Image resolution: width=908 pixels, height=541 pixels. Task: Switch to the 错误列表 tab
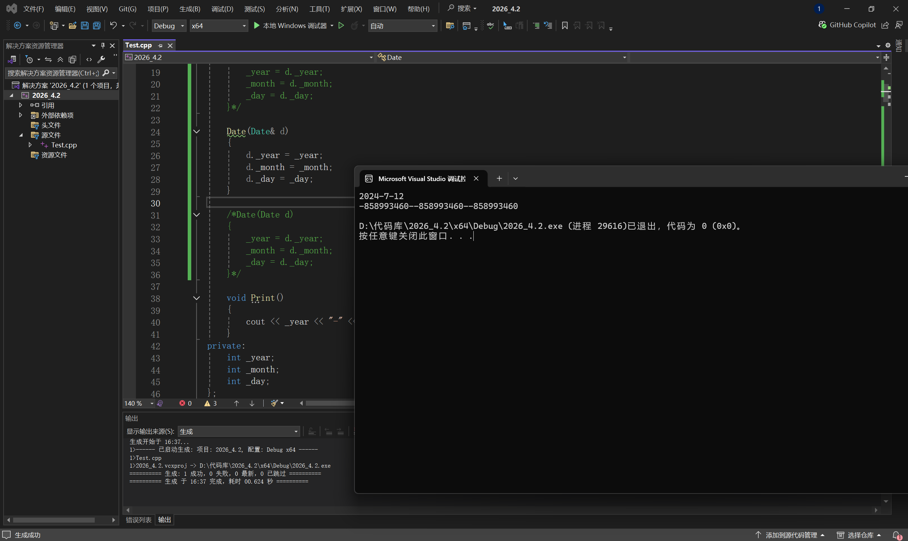tap(138, 520)
